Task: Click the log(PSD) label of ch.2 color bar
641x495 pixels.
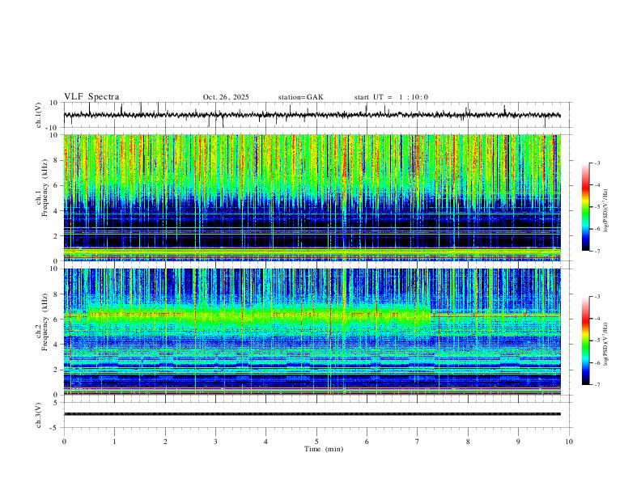Action: (x=605, y=344)
